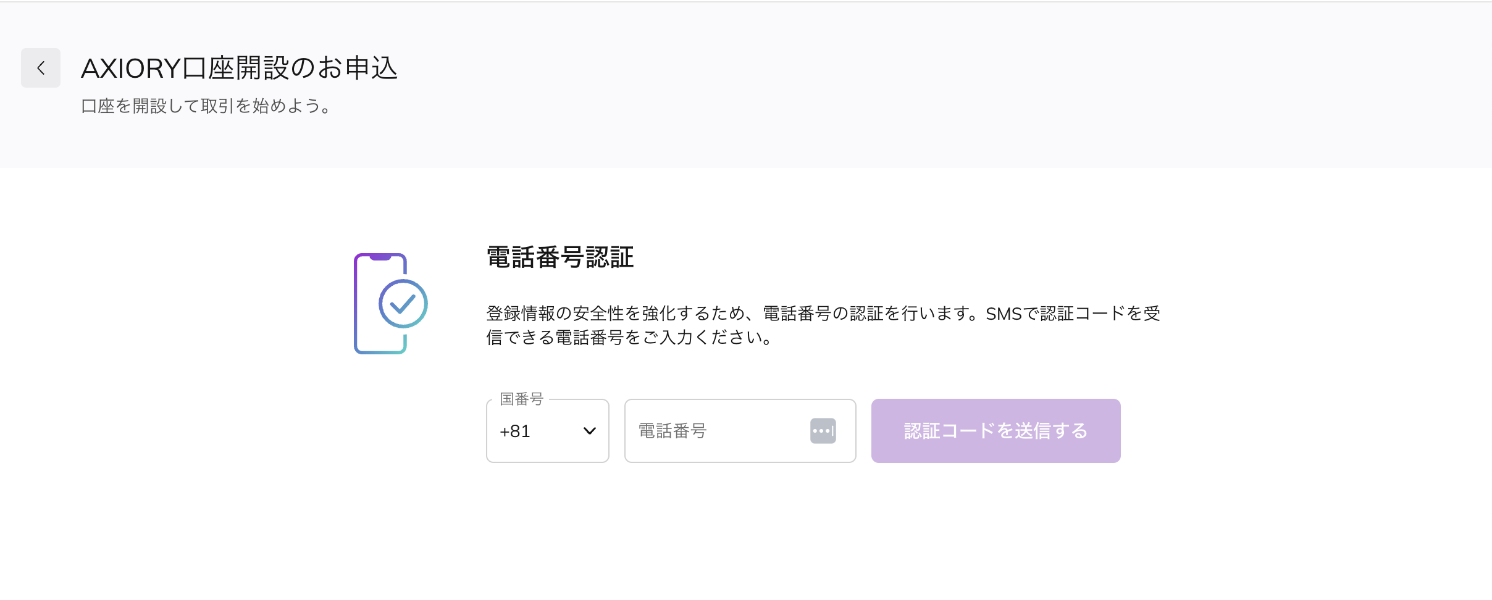This screenshot has height=600, width=1492.
Task: Click the word SMS in the description
Action: click(1004, 314)
